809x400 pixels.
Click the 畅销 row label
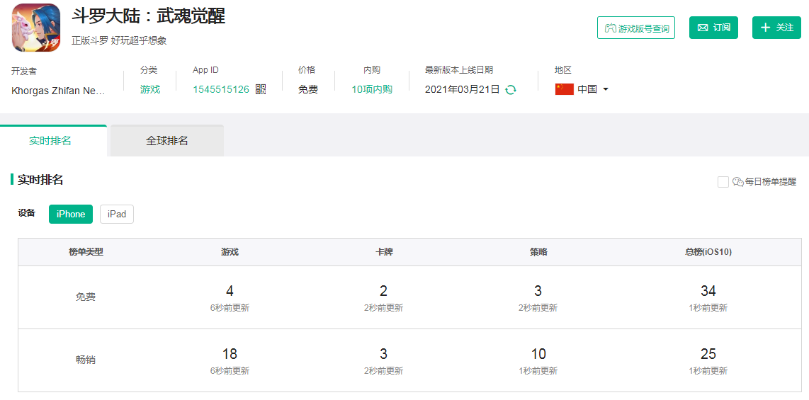point(86,360)
